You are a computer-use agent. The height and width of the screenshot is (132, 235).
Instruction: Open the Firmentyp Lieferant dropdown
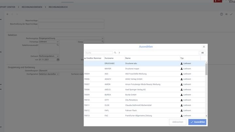tap(57, 42)
